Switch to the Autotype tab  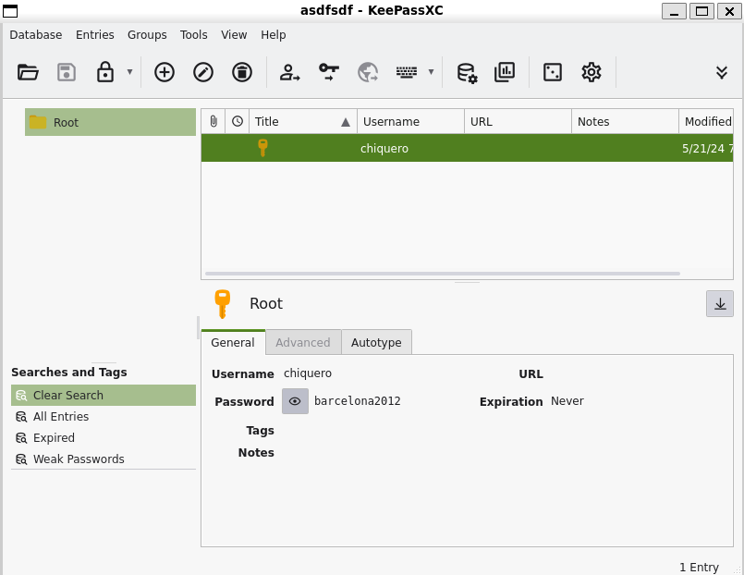coord(376,343)
